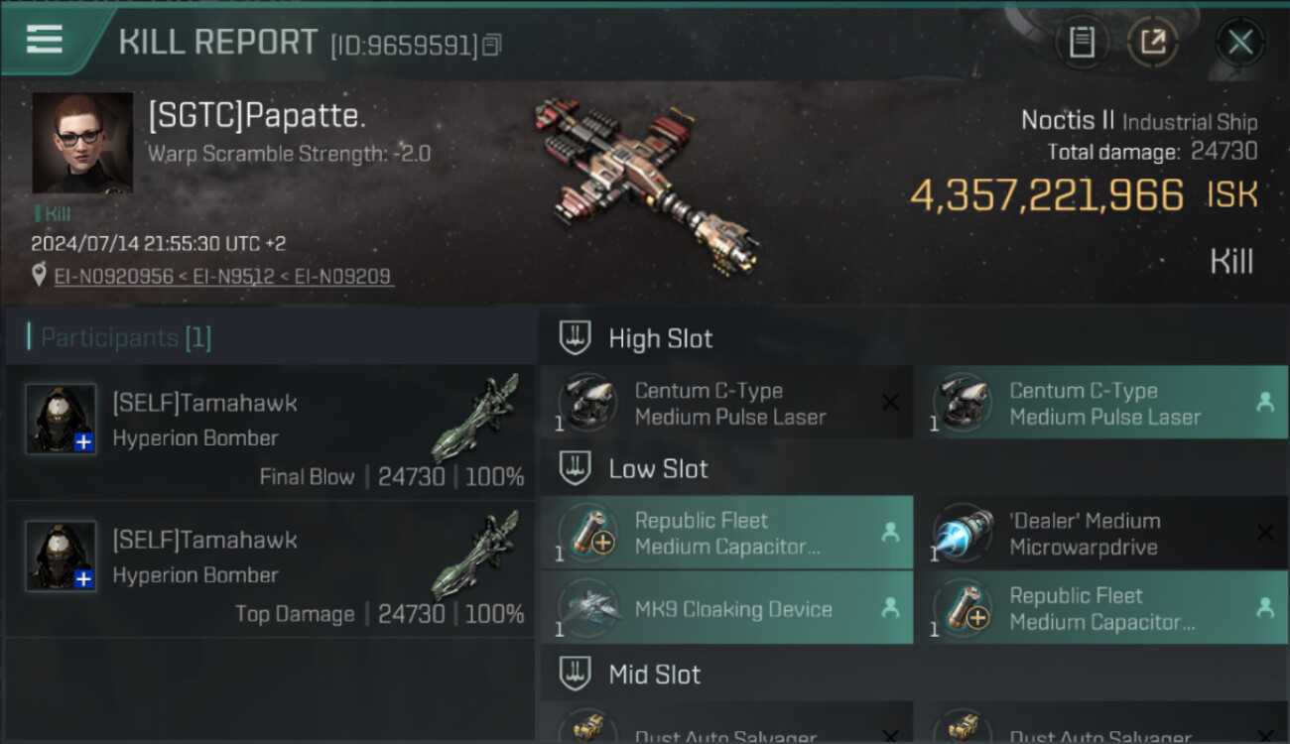Click the High Slot shield icon
1290x744 pixels.
[x=575, y=338]
